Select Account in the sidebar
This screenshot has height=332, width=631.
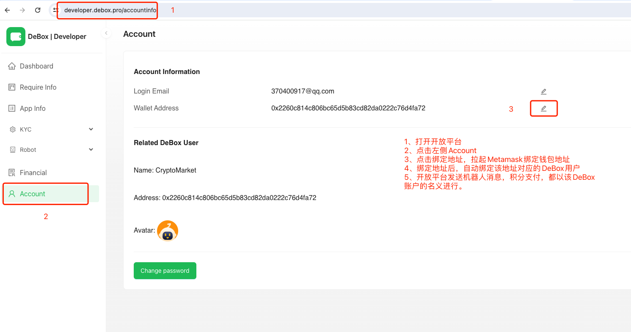(51, 194)
